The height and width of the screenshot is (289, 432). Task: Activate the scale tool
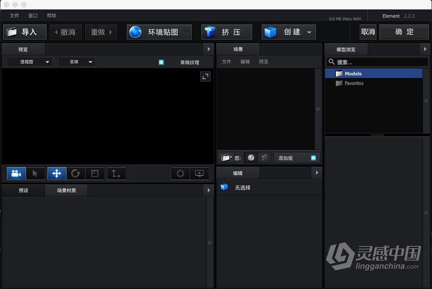pos(95,173)
